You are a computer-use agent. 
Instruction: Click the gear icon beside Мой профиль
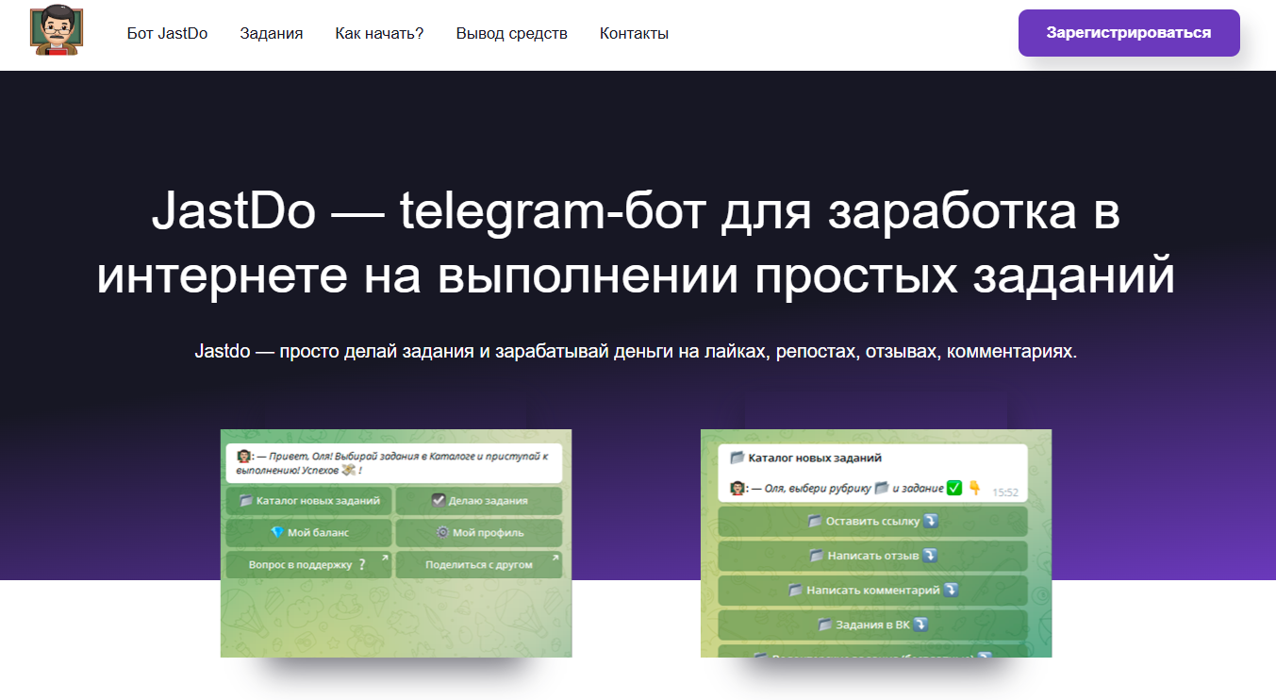442,532
